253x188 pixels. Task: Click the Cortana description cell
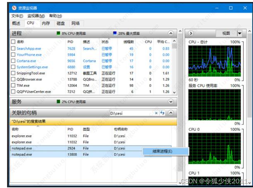tap(89, 61)
